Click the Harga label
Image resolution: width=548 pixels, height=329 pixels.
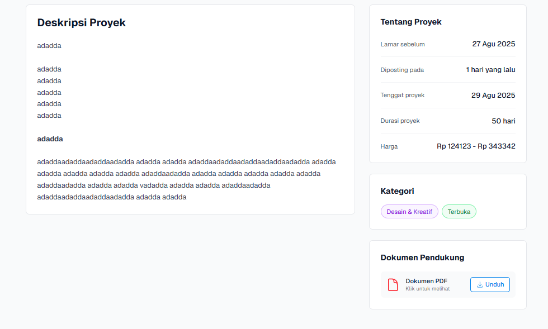pos(389,146)
